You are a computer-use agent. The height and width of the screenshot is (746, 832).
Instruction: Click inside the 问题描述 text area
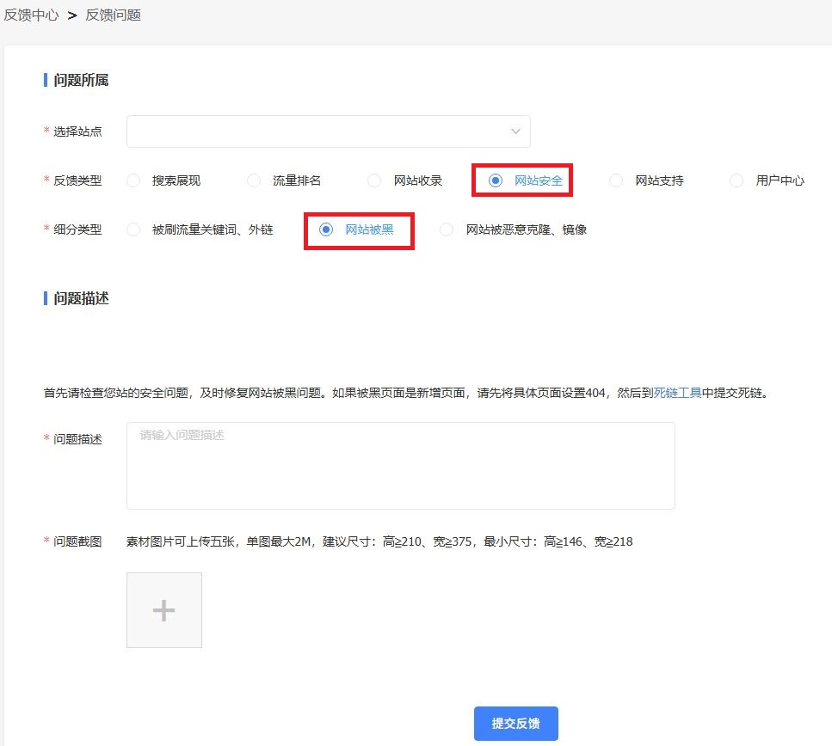click(400, 464)
